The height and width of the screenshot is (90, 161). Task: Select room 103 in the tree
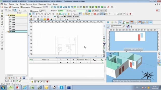13,22
